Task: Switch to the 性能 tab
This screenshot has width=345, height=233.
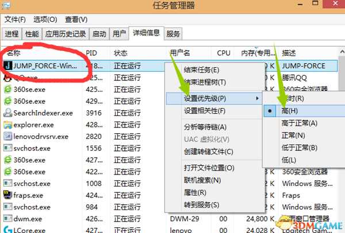Action: click(33, 34)
